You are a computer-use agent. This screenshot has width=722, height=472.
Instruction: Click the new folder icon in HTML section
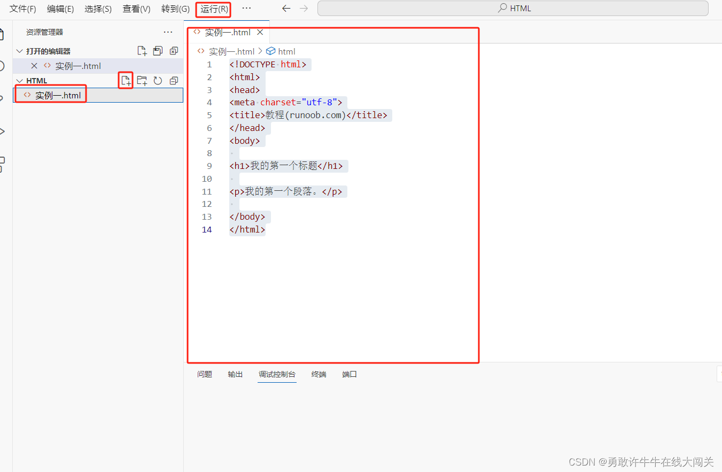142,81
